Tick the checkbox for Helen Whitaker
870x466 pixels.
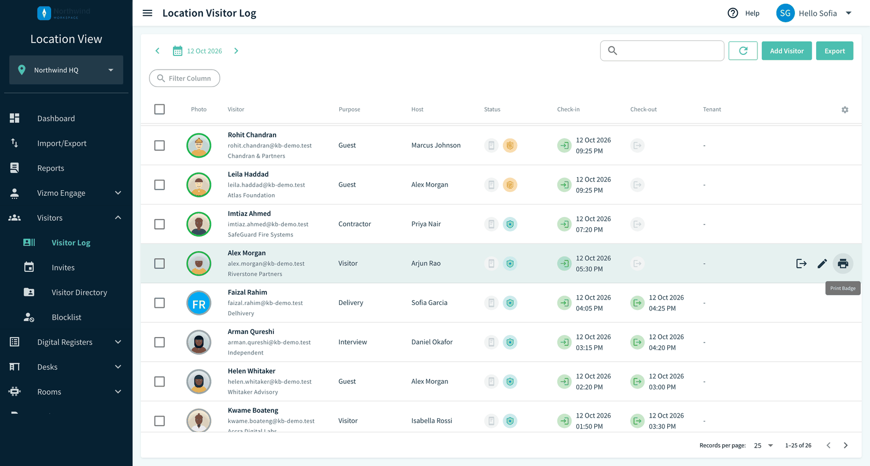click(x=159, y=382)
